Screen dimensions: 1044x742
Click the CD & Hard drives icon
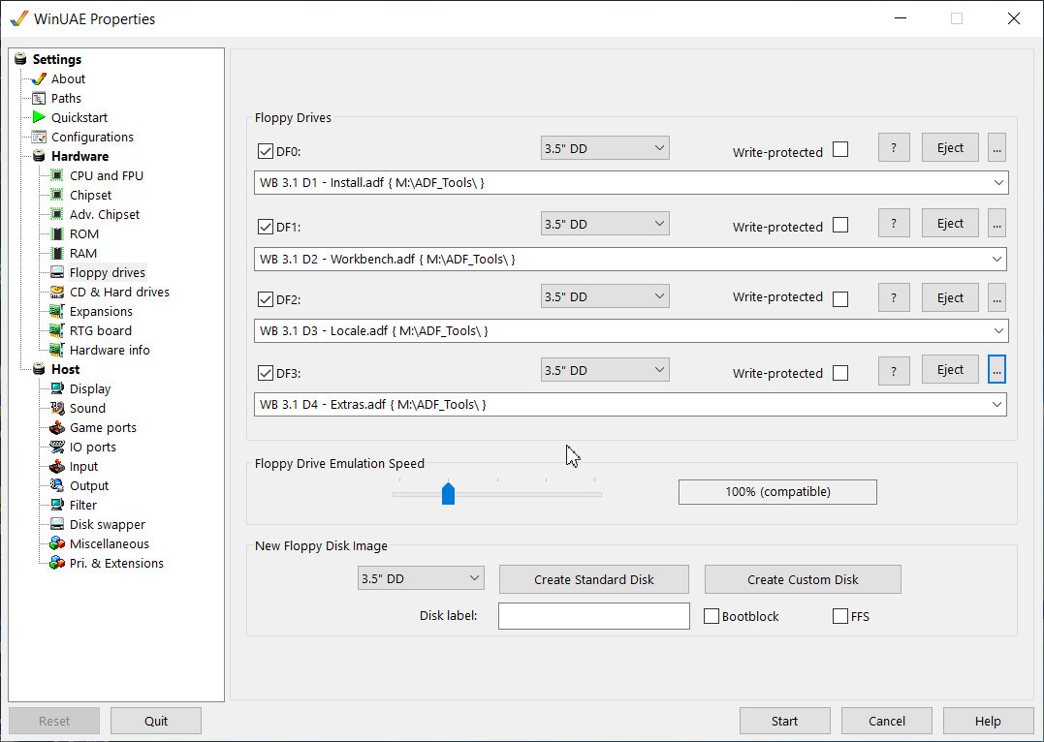57,292
